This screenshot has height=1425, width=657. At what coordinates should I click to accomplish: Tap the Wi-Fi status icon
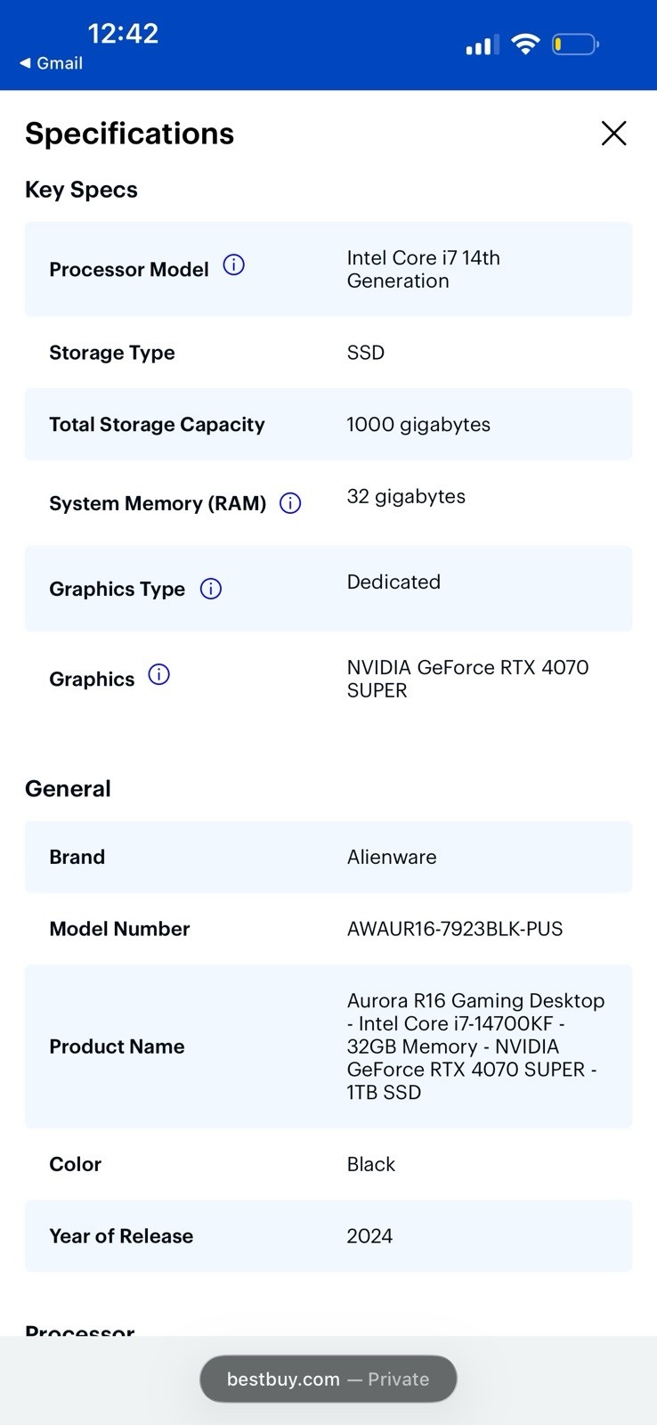coord(526,44)
